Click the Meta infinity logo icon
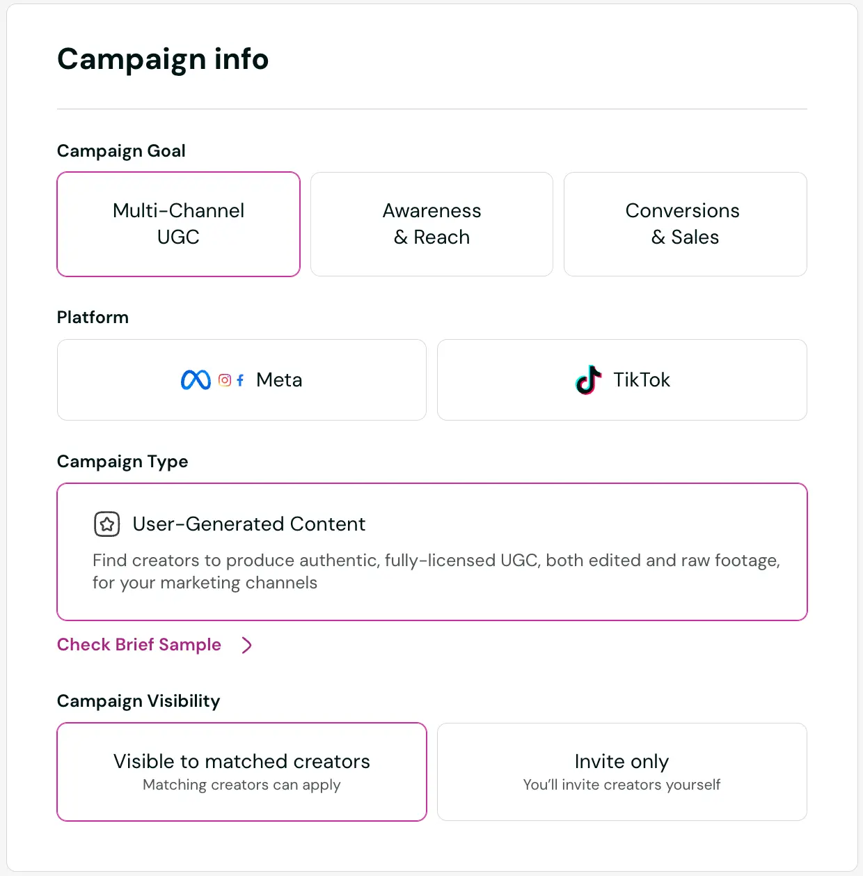 point(196,380)
